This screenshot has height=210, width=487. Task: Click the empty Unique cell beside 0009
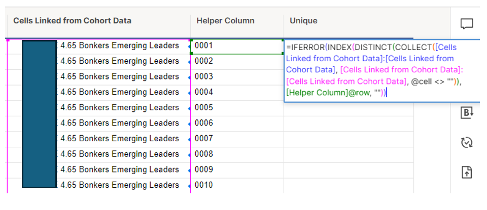[x=349, y=170]
